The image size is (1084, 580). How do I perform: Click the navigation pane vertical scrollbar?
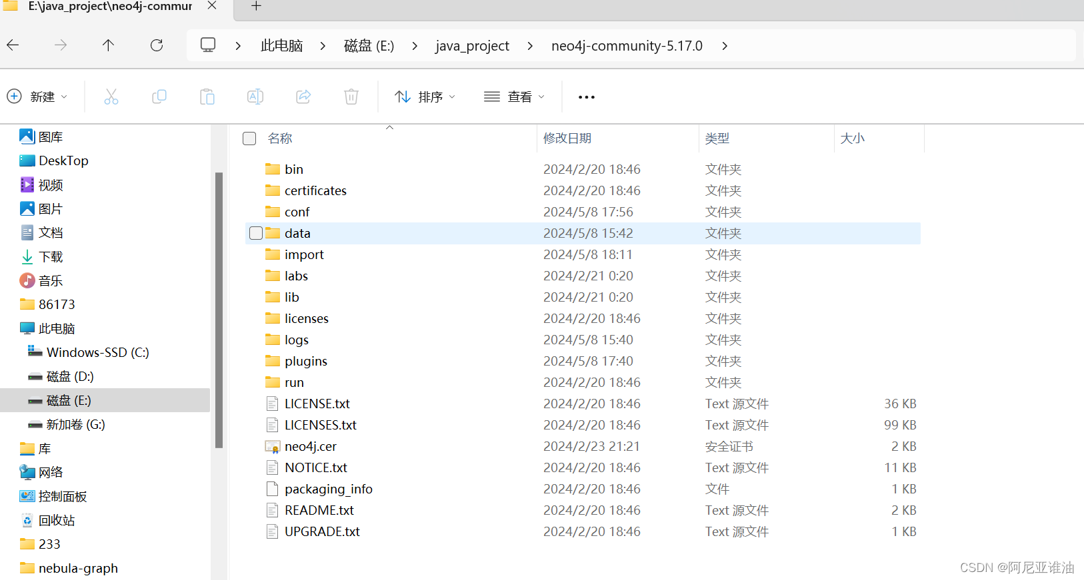pyautogui.click(x=219, y=310)
